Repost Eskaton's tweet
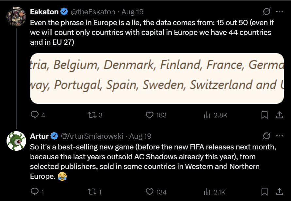Image resolution: width=291 pixels, height=201 pixels. 92,115
